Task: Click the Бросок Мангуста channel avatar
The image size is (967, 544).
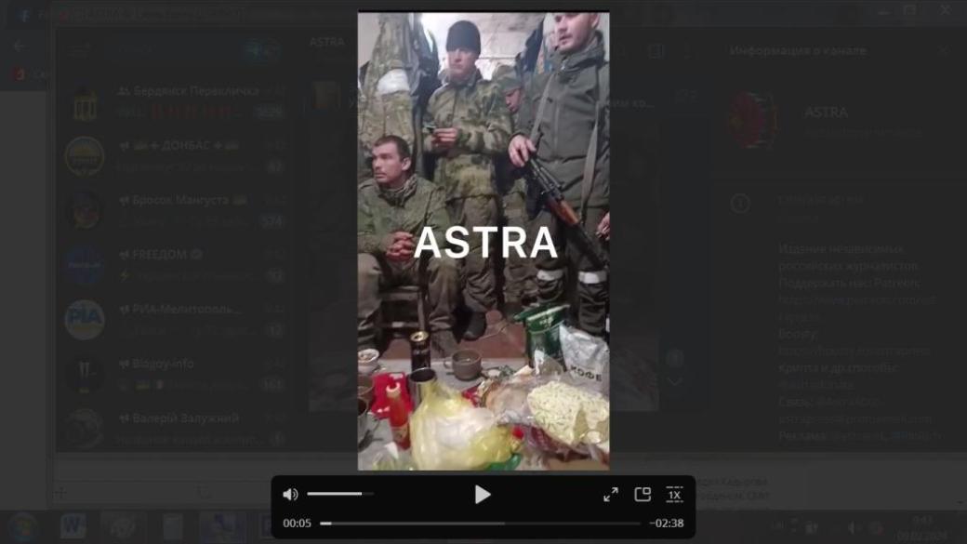Action: [84, 210]
